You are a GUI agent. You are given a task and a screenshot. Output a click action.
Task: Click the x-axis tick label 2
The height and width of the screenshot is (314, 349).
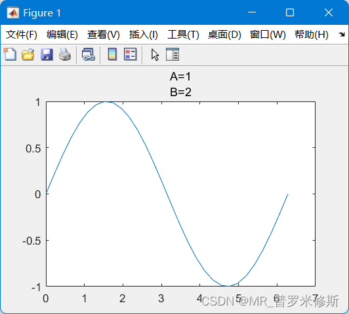point(123,298)
